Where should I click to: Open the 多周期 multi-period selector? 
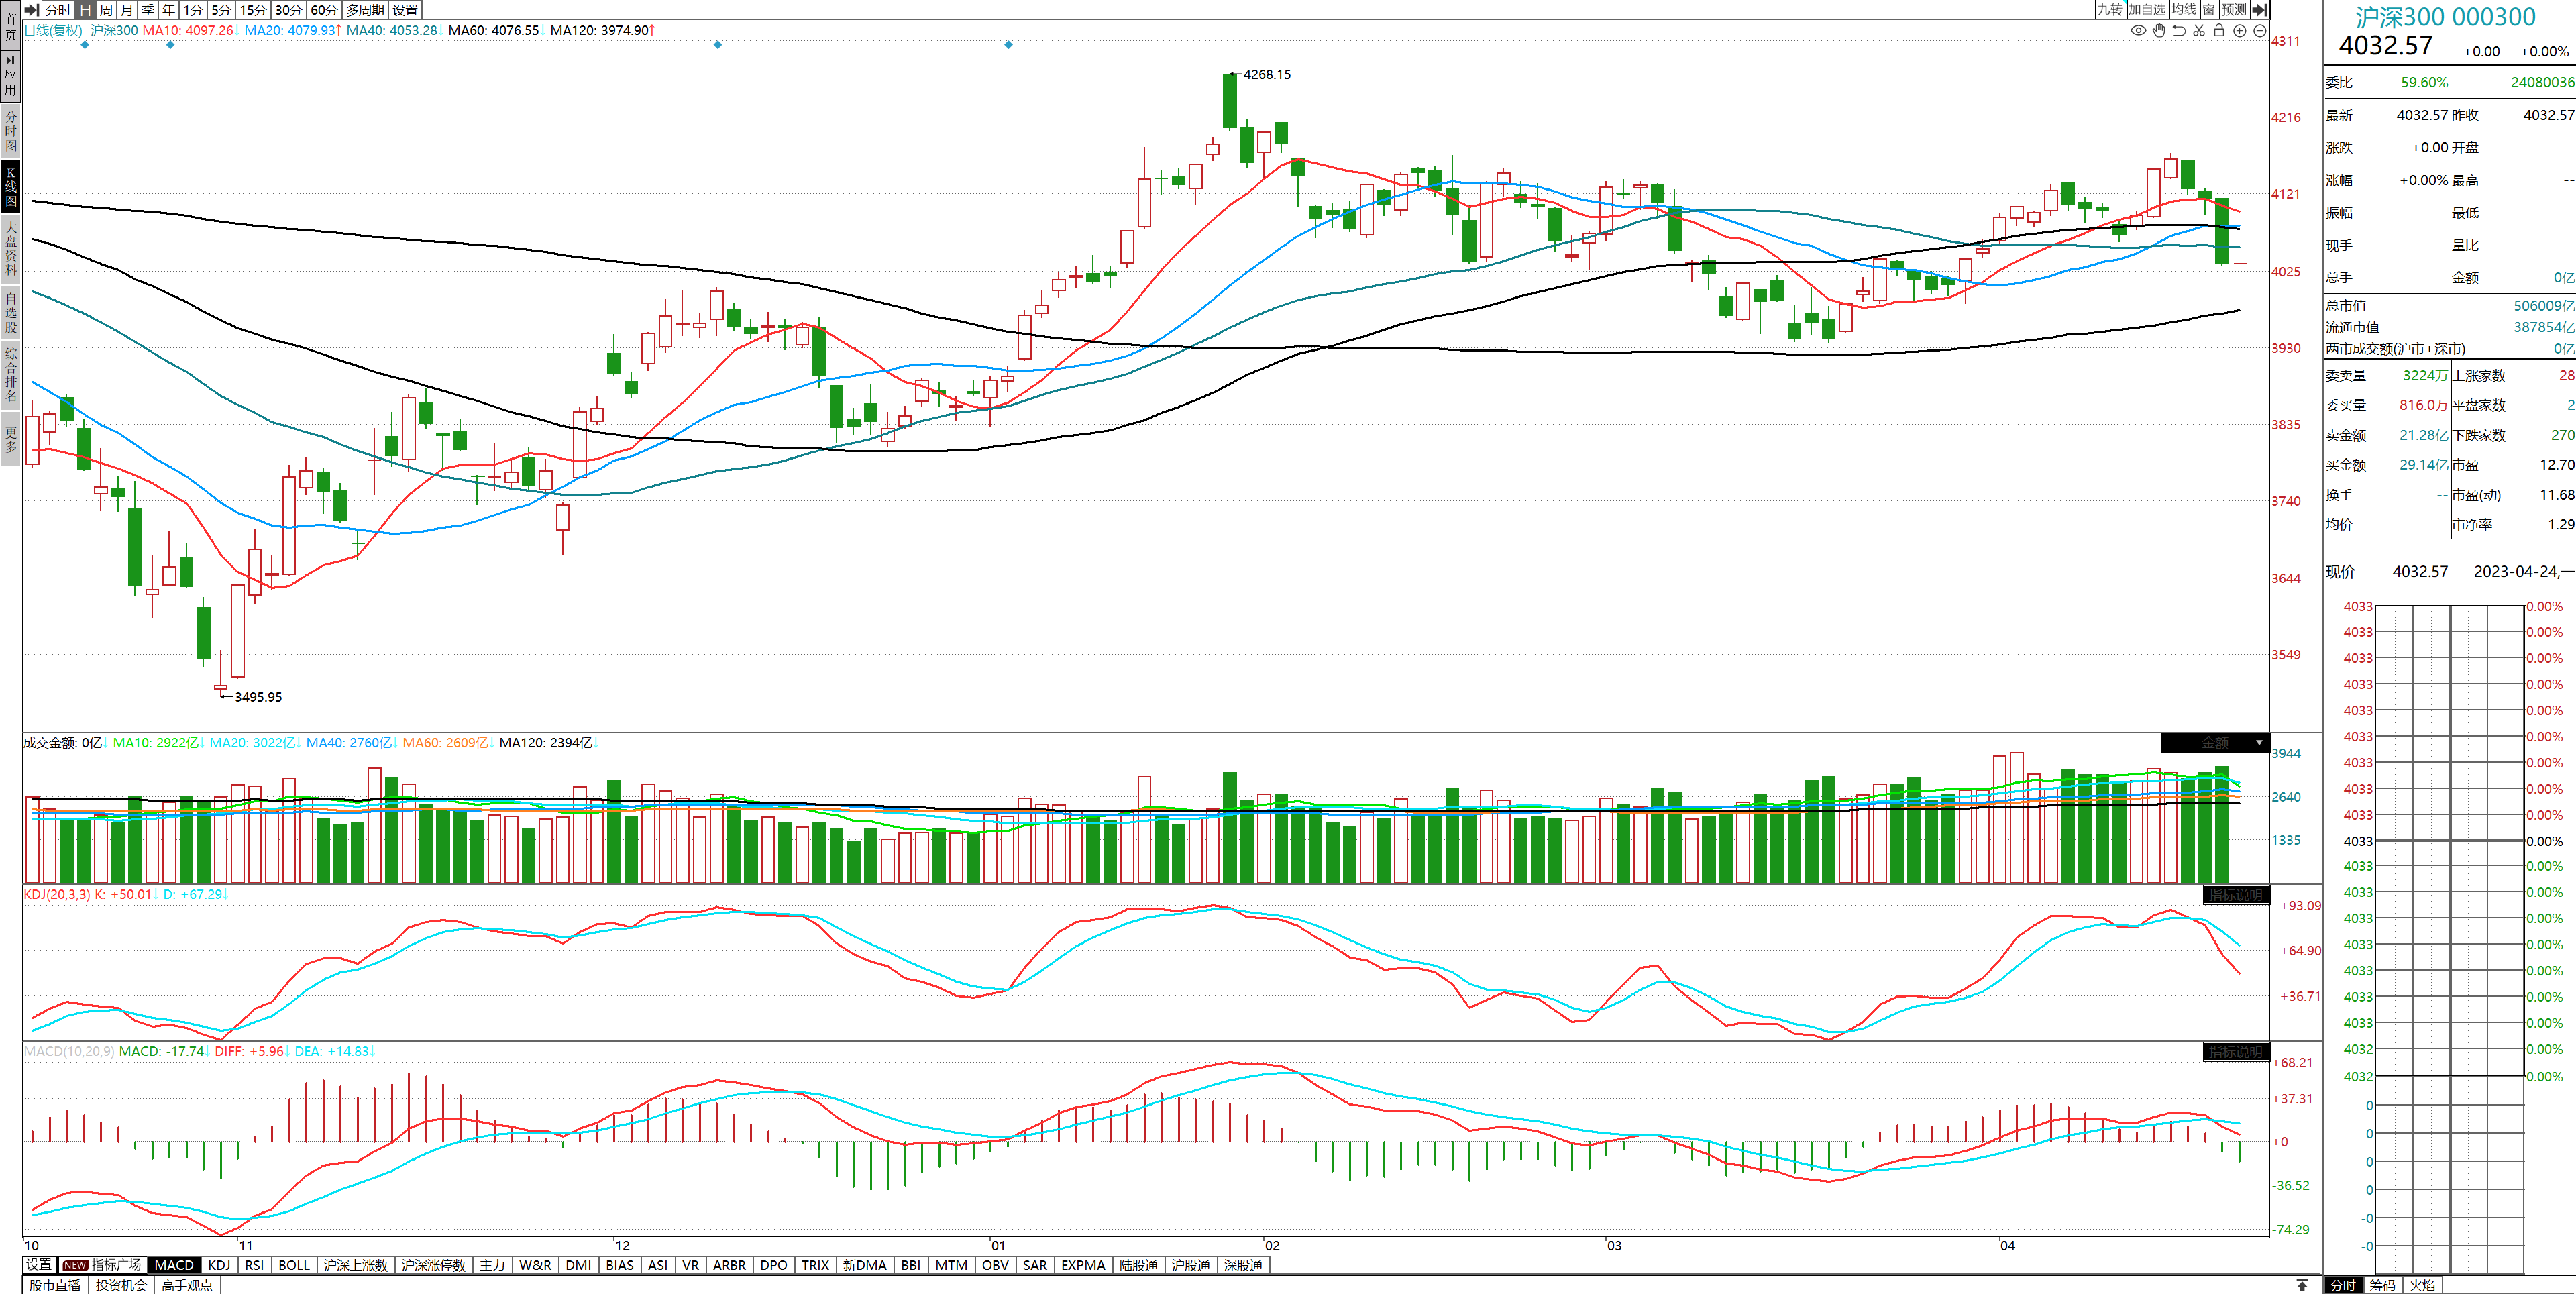pyautogui.click(x=365, y=9)
